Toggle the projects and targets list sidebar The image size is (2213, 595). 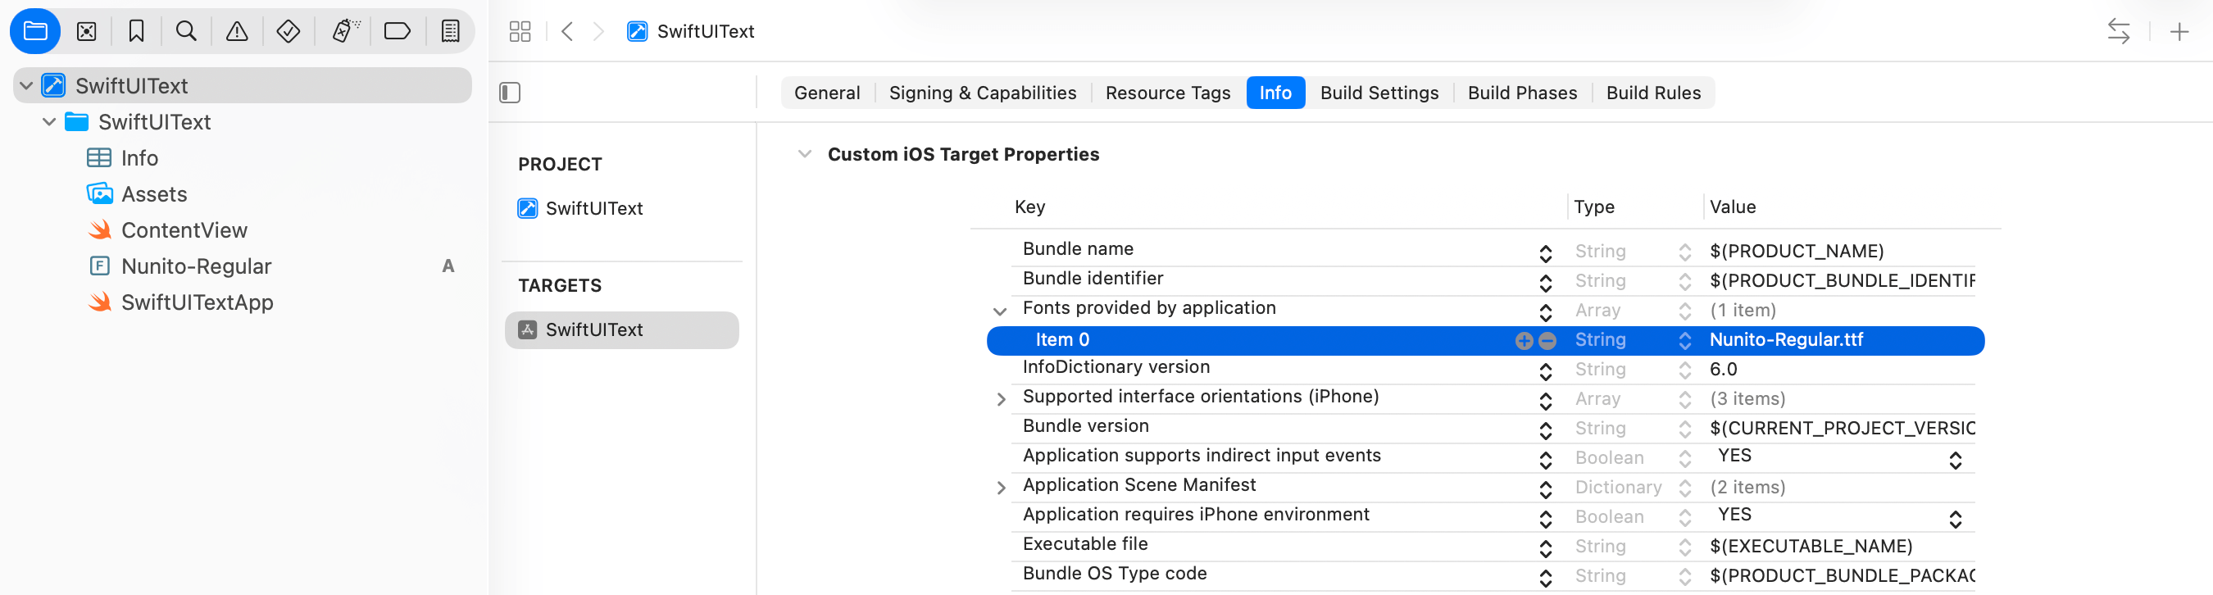[x=510, y=93]
